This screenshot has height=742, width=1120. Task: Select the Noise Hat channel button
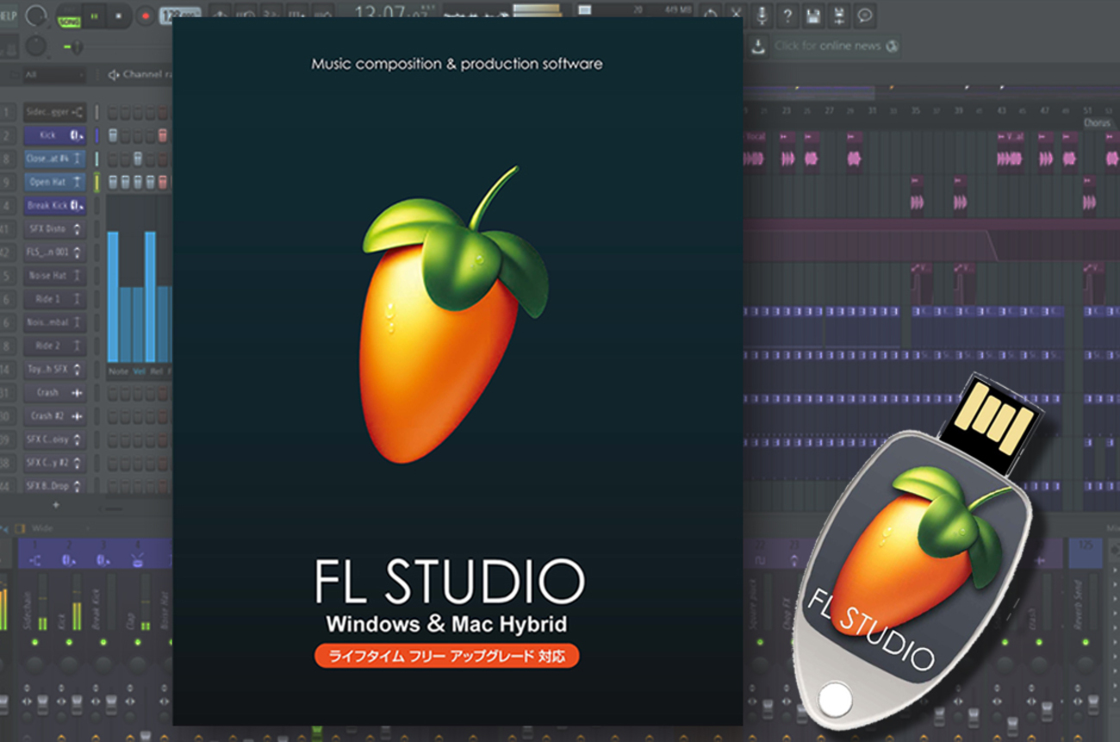click(x=55, y=276)
